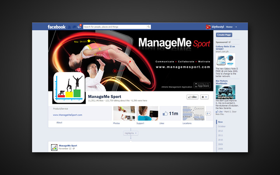This screenshot has width=280, height=175.
Task: Open the gear settings dropdown
Action: tap(204, 97)
